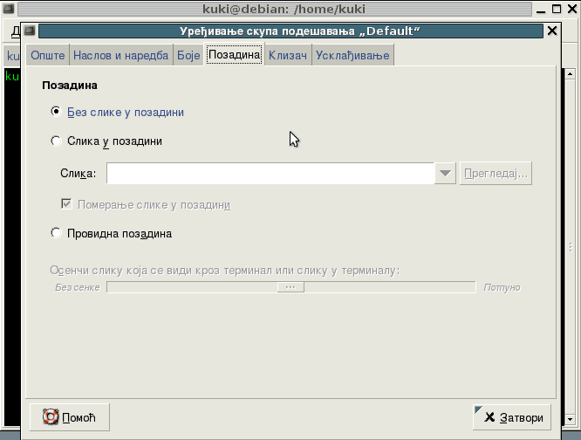Image resolution: width=581 pixels, height=440 pixels.
Task: Click the dialog window menu icon
Action: [30, 31]
